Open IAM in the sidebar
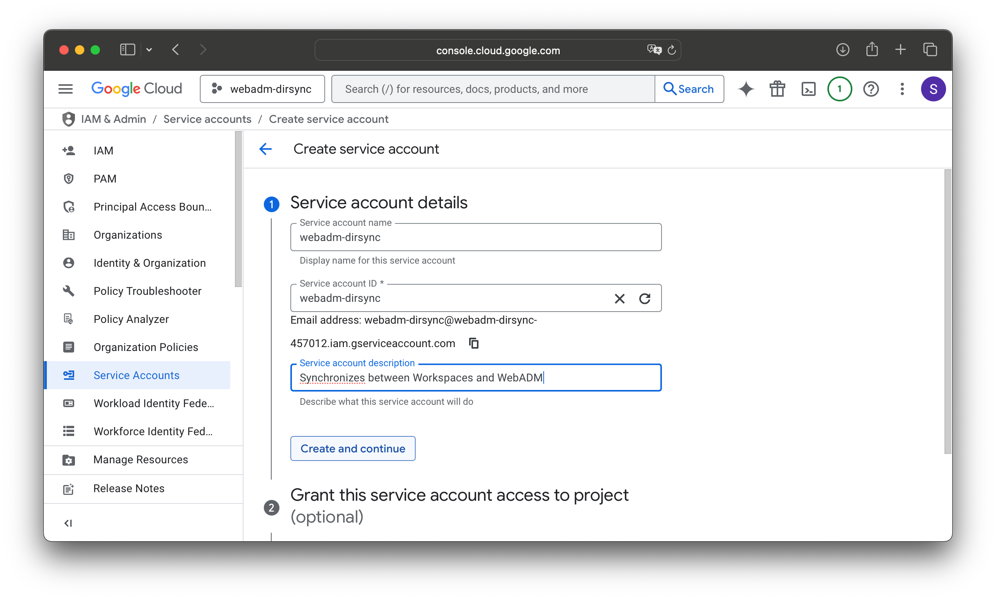 (x=137, y=151)
